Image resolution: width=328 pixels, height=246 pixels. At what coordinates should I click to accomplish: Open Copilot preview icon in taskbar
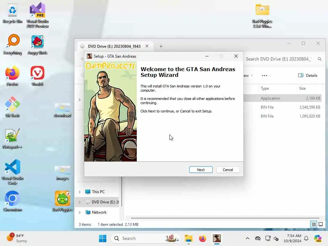tap(318, 238)
